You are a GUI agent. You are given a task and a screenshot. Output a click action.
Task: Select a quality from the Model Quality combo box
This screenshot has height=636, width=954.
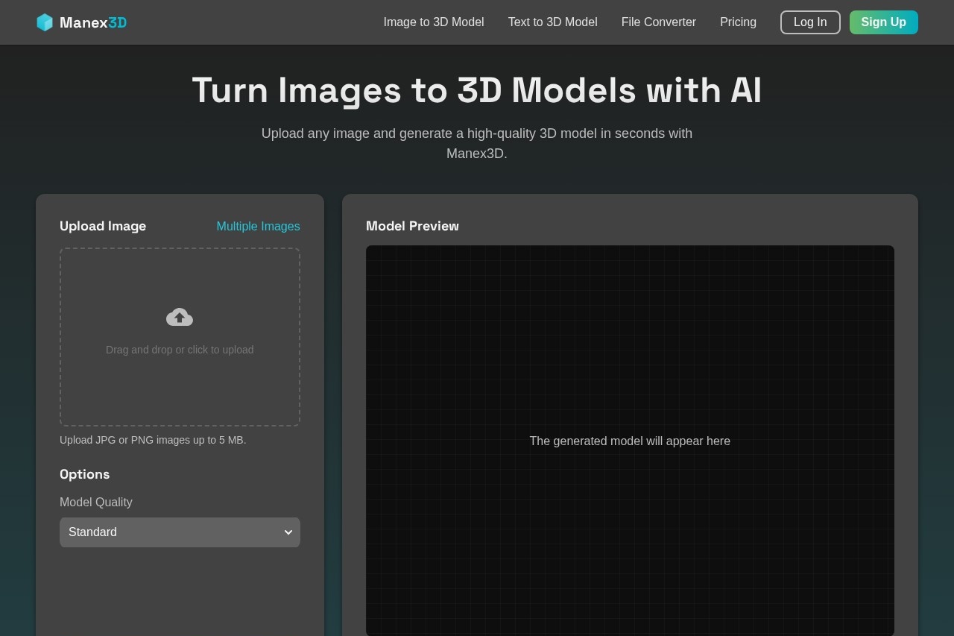click(180, 532)
